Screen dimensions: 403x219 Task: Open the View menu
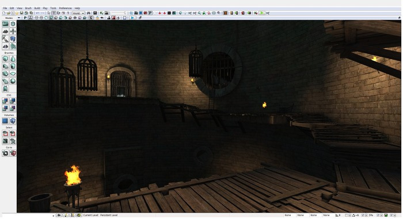point(20,8)
